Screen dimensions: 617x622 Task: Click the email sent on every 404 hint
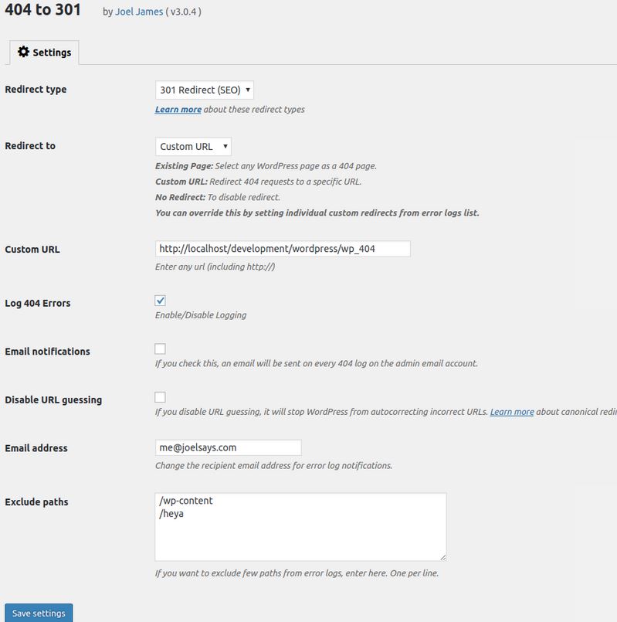click(317, 363)
